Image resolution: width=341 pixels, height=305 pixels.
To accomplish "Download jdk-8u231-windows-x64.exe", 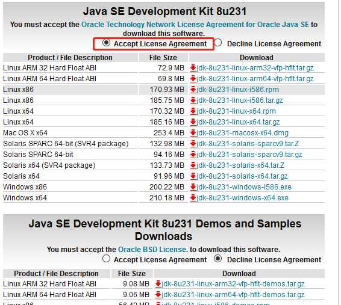I will pos(242,198).
